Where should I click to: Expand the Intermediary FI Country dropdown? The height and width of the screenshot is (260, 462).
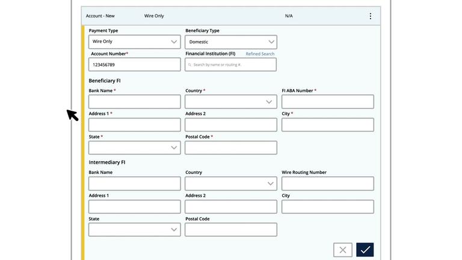click(231, 184)
